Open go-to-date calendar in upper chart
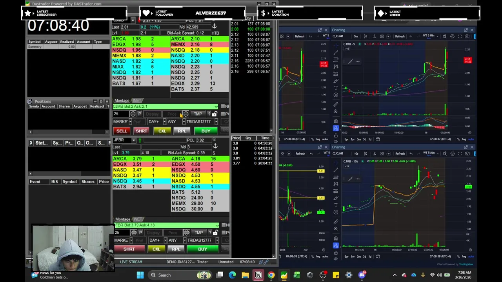Image resolution: width=502 pixels, height=282 pixels. 378,139
